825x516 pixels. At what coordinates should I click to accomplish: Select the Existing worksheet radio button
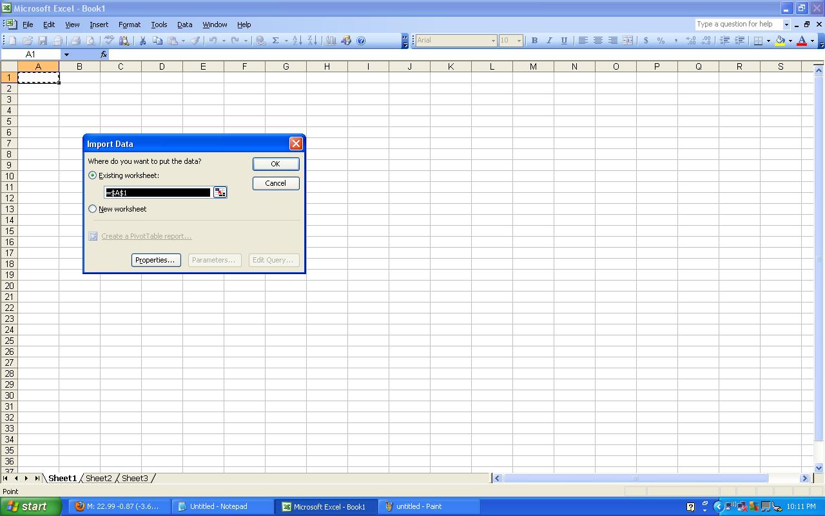(x=92, y=175)
